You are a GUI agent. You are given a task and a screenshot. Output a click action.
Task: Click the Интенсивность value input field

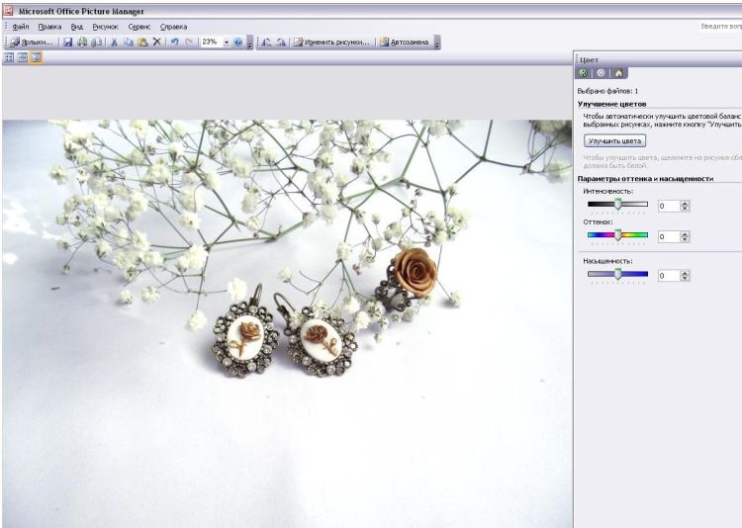tap(668, 206)
